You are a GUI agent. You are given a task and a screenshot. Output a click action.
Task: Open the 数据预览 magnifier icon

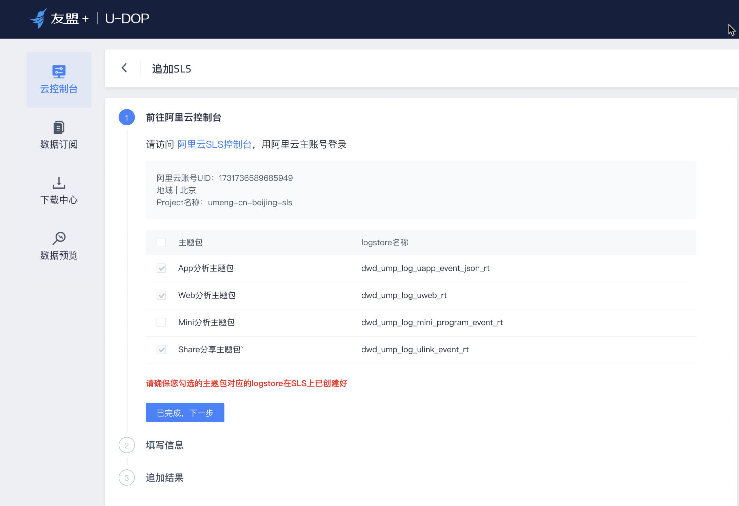click(59, 238)
